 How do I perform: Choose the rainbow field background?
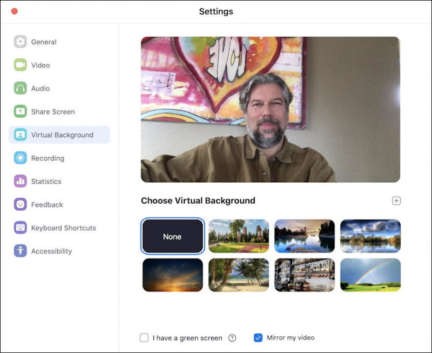tap(370, 275)
